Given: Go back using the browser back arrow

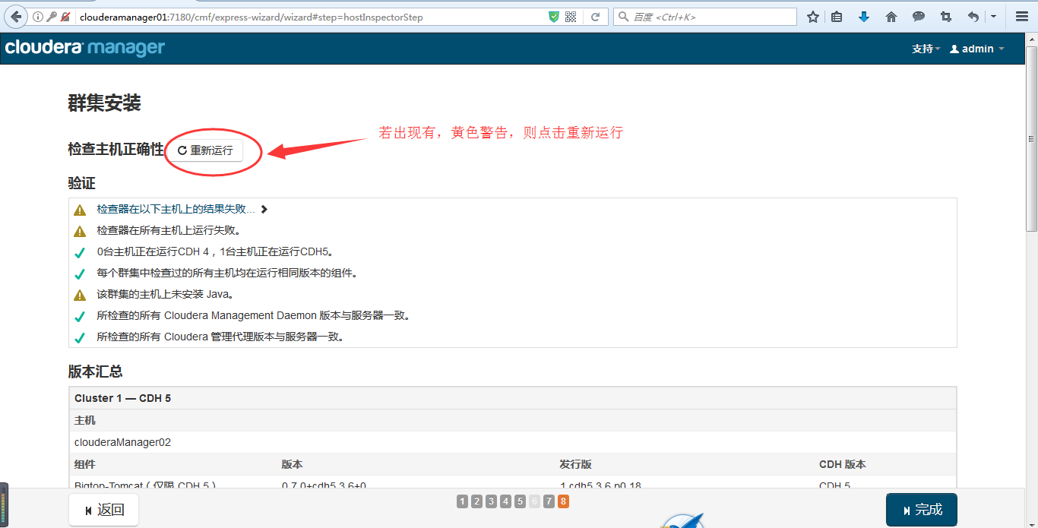Looking at the screenshot, I should [x=16, y=17].
